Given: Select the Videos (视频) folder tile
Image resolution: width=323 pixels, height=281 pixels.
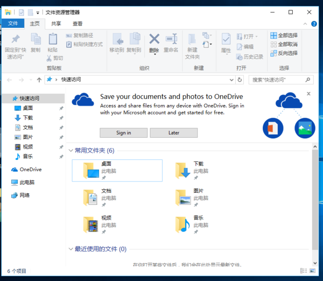Looking at the screenshot, I should pyautogui.click(x=117, y=224).
